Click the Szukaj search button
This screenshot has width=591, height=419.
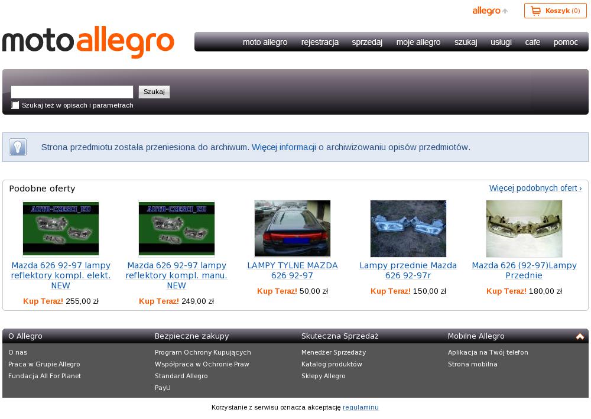click(154, 92)
